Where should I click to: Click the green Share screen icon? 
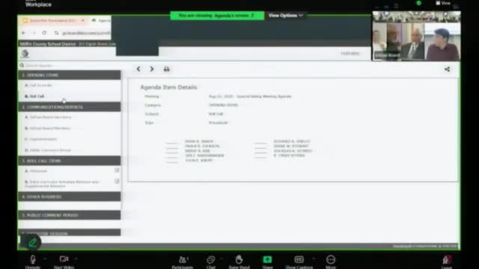coord(267,259)
